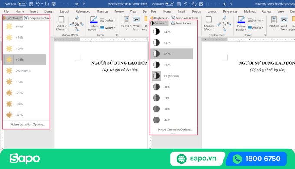Open Picture Border dropdown in right window
Screen dimensions: 295x169
(241, 24)
